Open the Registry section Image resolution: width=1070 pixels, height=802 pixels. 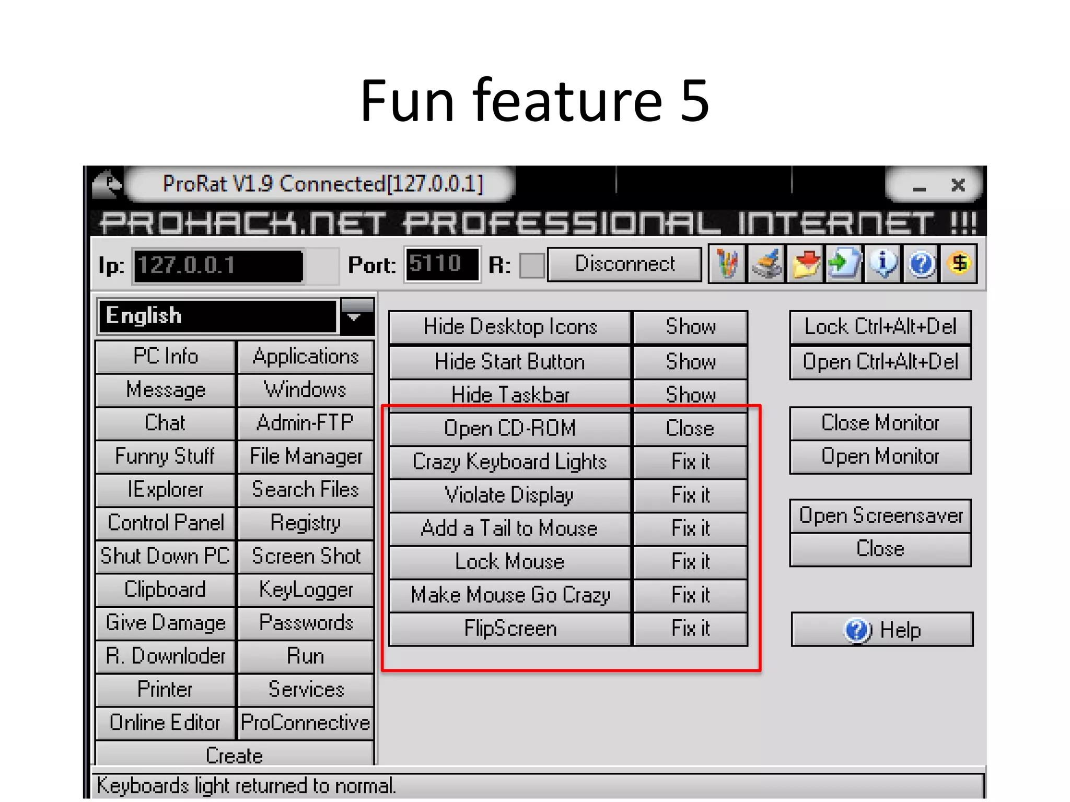(x=306, y=523)
